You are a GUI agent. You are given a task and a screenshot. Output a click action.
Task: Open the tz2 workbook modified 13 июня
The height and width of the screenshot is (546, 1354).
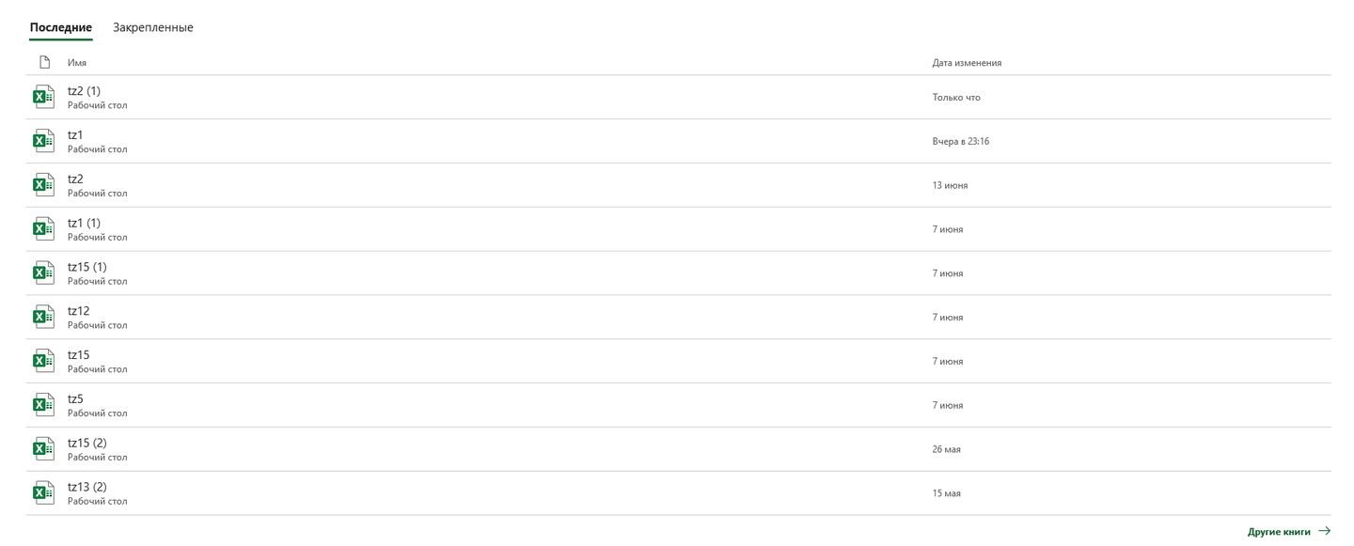click(x=678, y=185)
